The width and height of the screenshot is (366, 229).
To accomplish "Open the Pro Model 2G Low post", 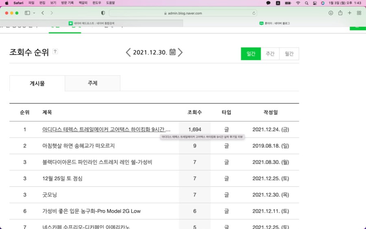I will pyautogui.click(x=91, y=211).
